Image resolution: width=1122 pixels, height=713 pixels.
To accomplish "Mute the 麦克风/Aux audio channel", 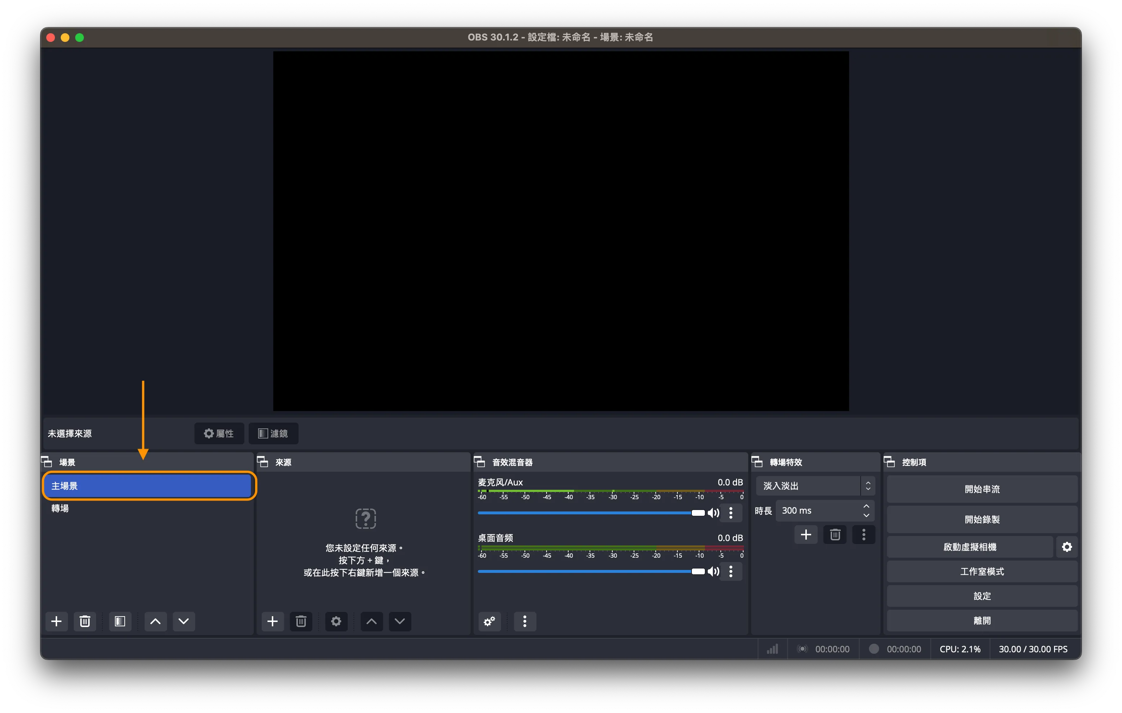I will pos(713,513).
